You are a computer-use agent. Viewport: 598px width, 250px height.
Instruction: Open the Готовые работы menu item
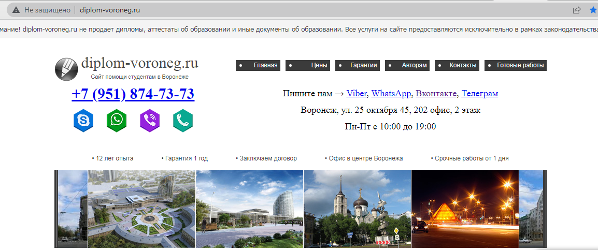point(515,65)
